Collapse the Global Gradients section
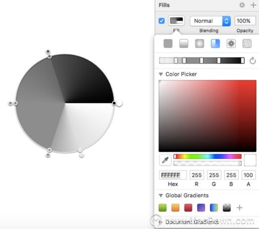 point(161,195)
